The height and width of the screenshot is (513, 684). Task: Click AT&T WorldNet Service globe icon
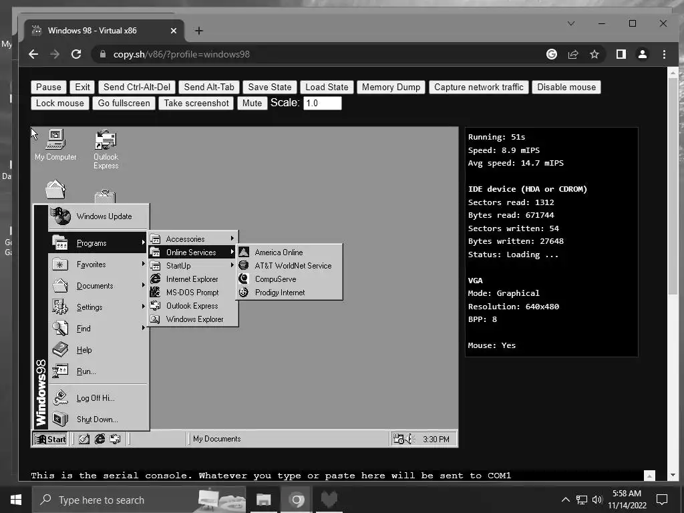pyautogui.click(x=244, y=265)
